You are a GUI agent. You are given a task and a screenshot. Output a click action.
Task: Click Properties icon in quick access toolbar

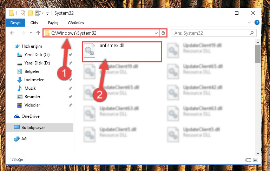tap(23, 13)
